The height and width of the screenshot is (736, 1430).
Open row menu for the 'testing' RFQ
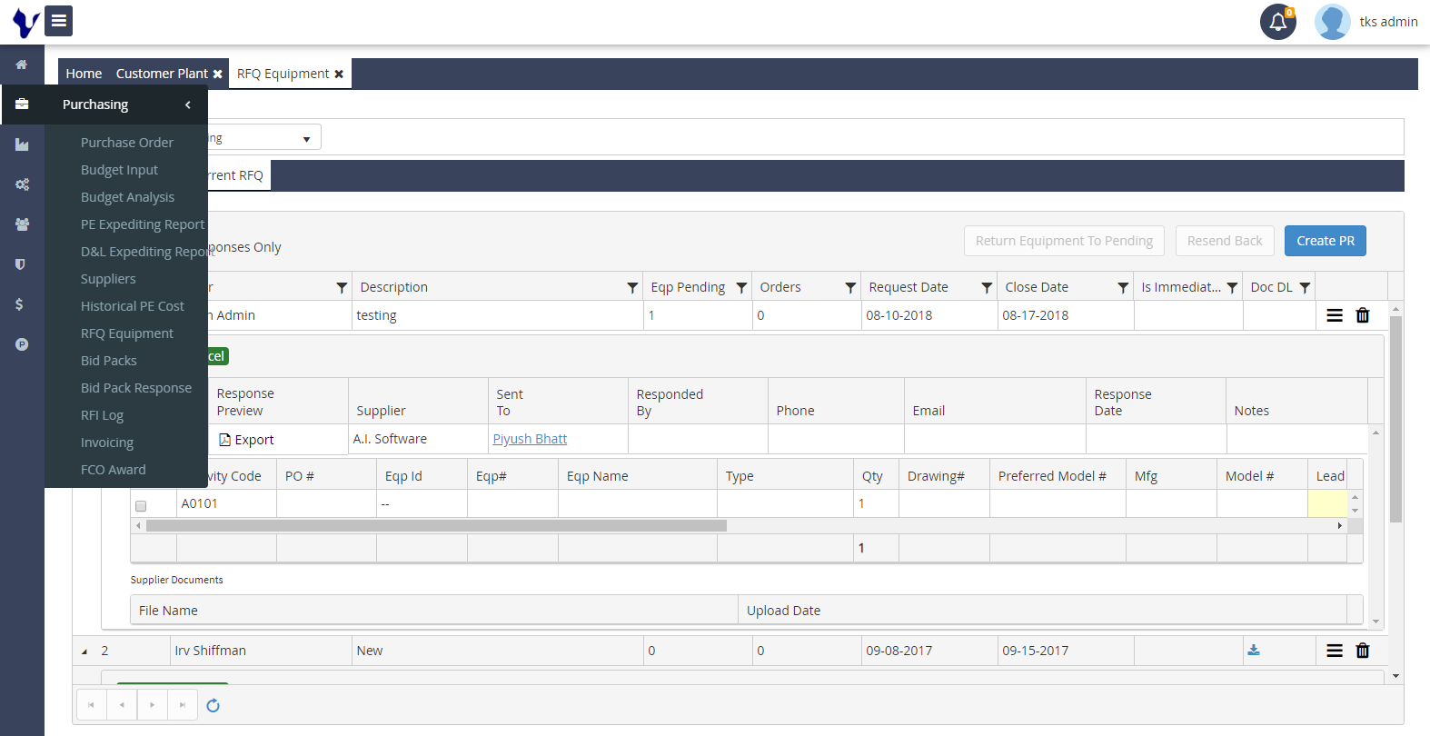coord(1335,315)
